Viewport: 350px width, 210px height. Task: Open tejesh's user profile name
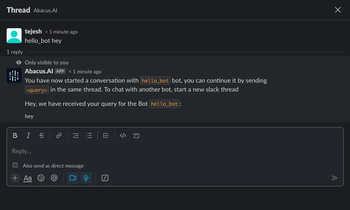pos(33,32)
